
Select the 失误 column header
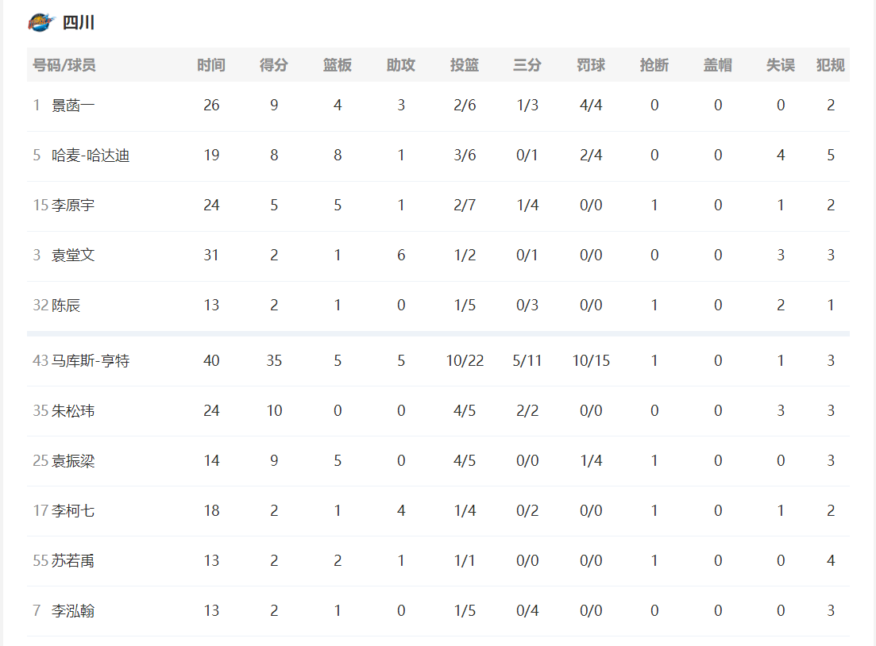coord(781,65)
